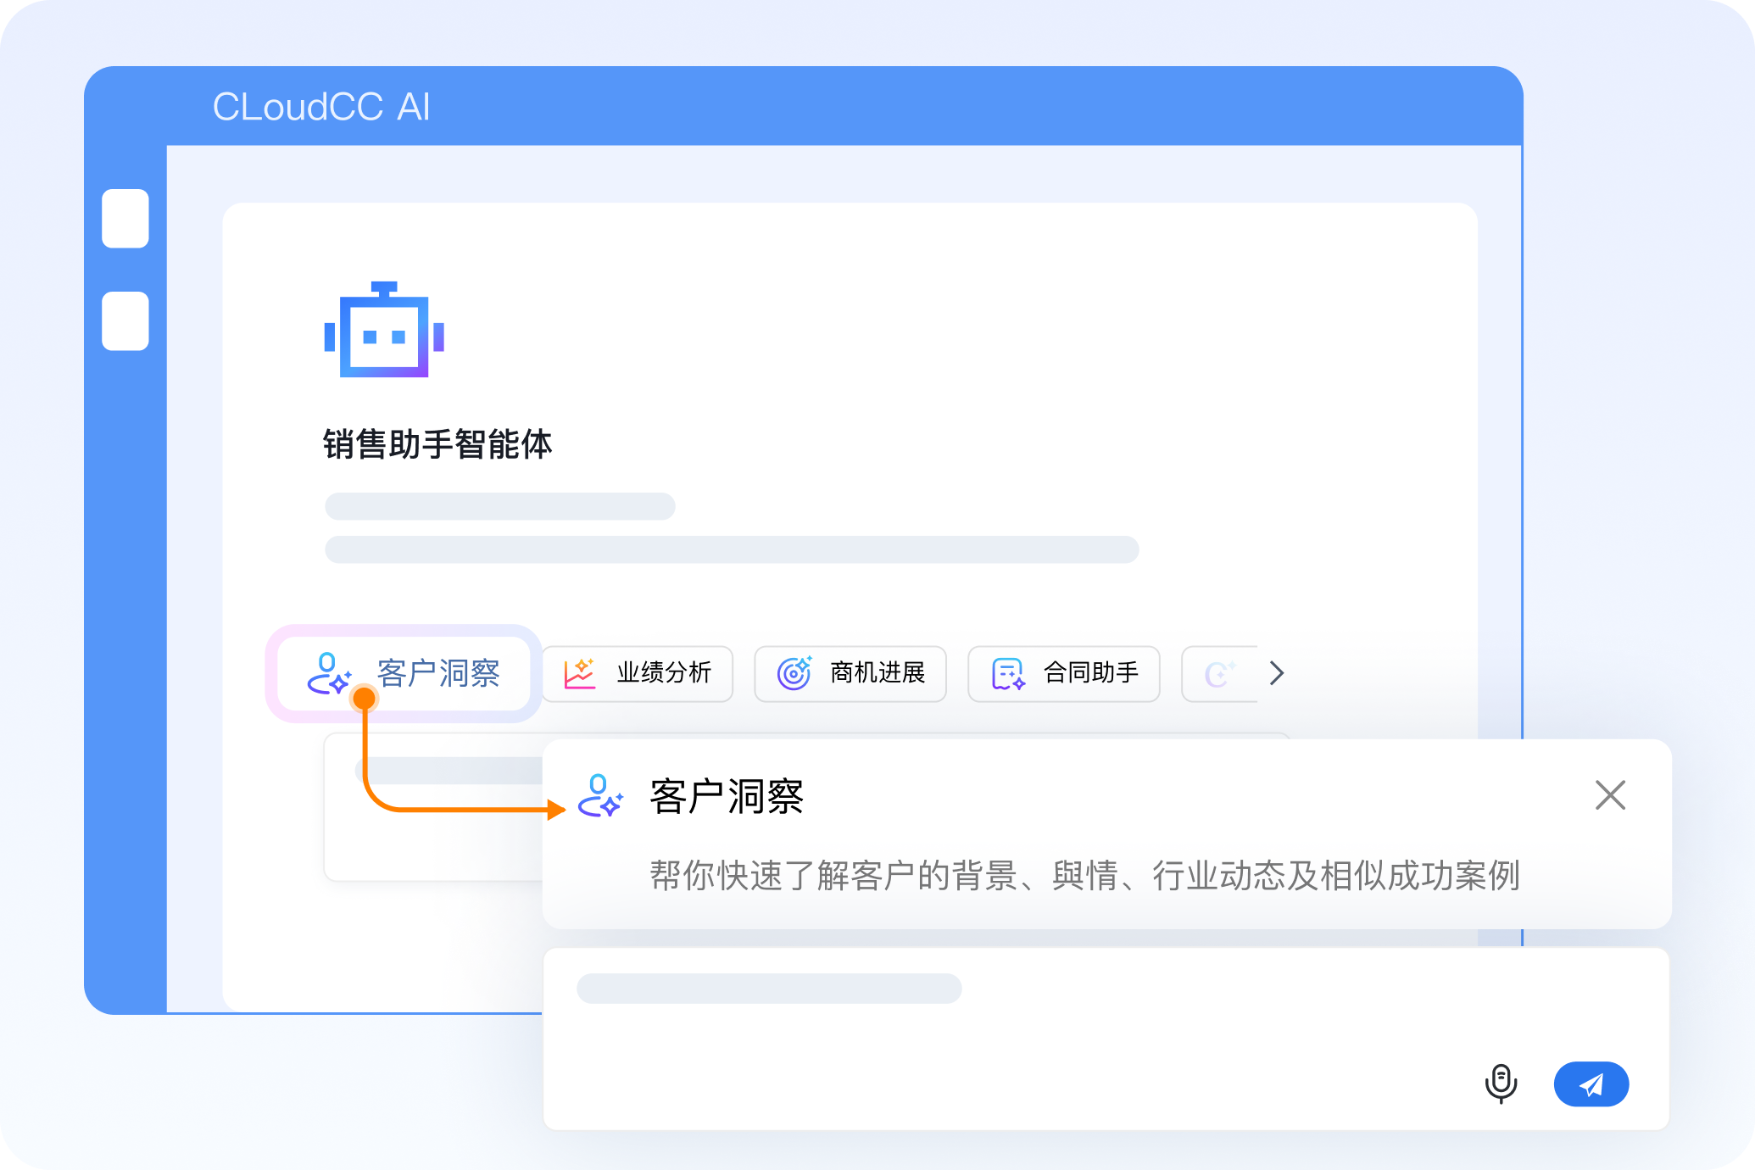The width and height of the screenshot is (1755, 1170).
Task: Click the 销售助手智能体 heading
Action: tap(437, 444)
